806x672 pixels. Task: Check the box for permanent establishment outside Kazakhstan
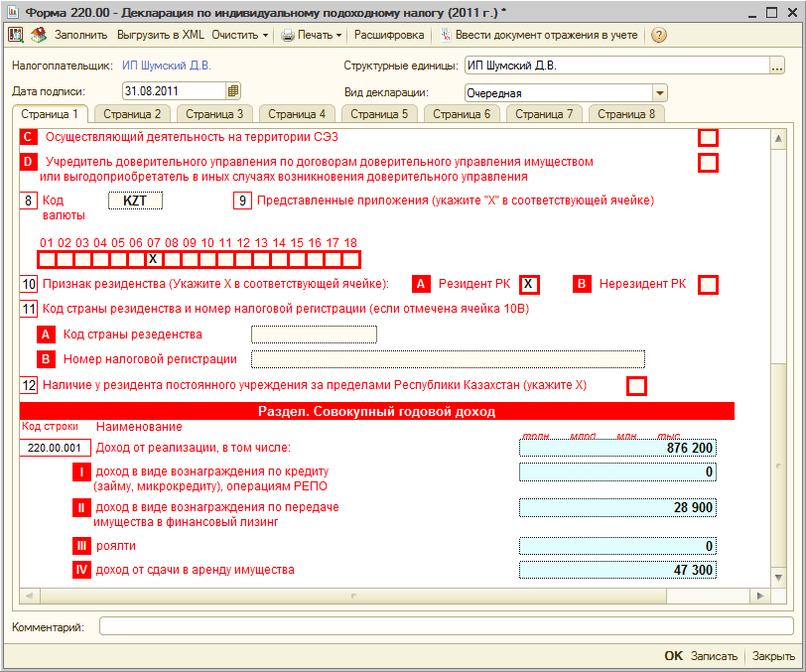(636, 386)
